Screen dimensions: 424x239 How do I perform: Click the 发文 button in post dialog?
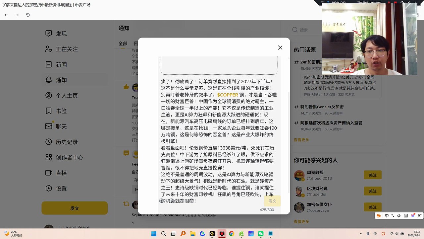(x=272, y=201)
